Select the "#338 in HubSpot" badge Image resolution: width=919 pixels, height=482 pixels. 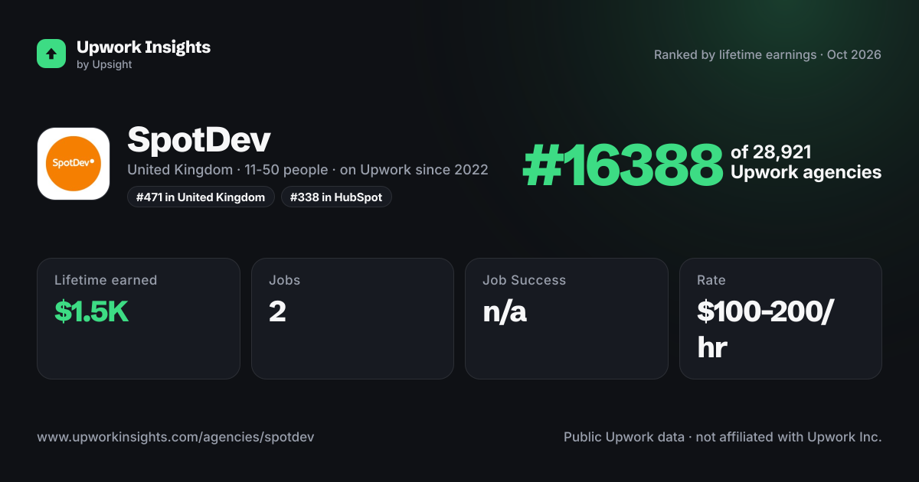(336, 197)
